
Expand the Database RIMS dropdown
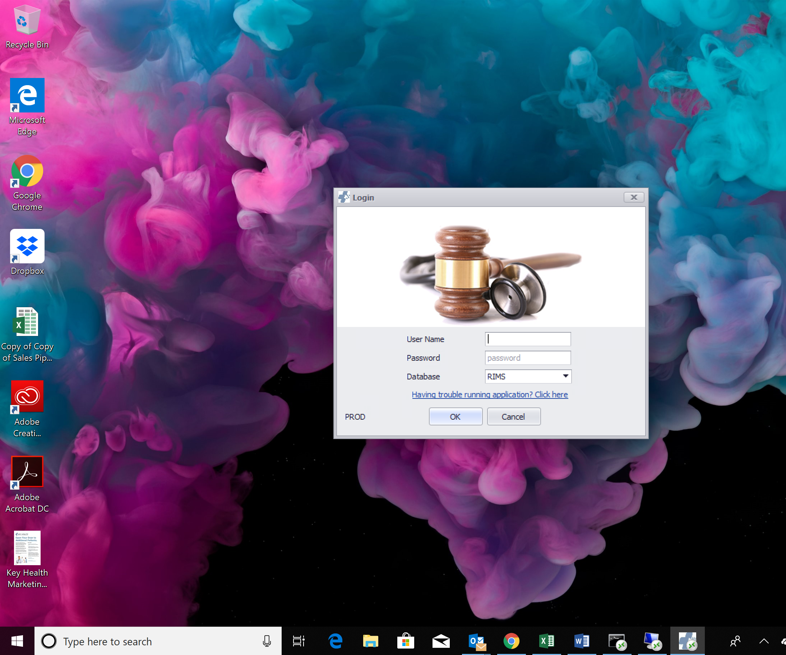tap(565, 376)
